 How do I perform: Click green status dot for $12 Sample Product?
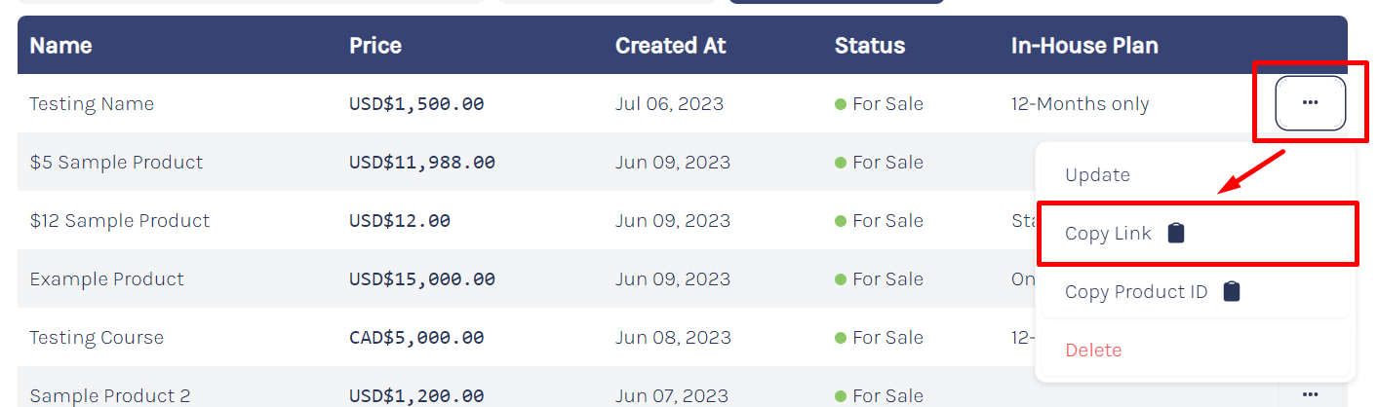tap(841, 221)
